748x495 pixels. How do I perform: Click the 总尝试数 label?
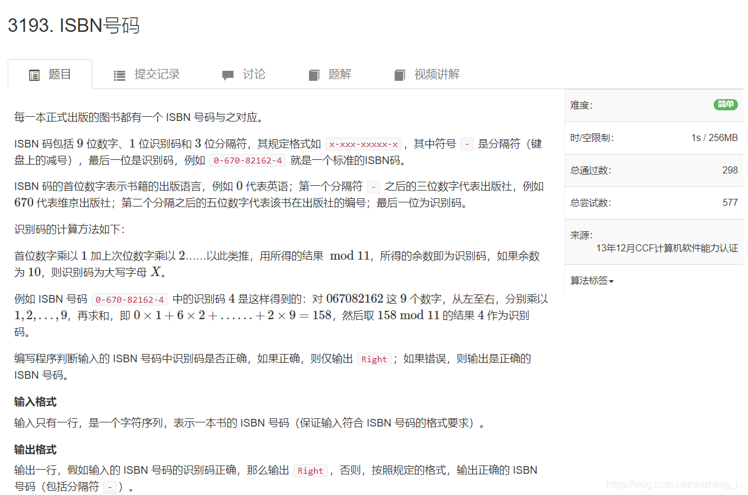coord(590,203)
